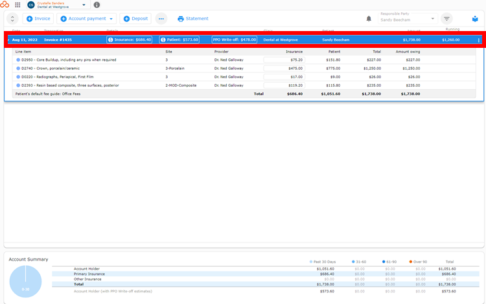The height and width of the screenshot is (304, 486).
Task: Edit insurance amount $475.00 field
Action: [x=284, y=69]
